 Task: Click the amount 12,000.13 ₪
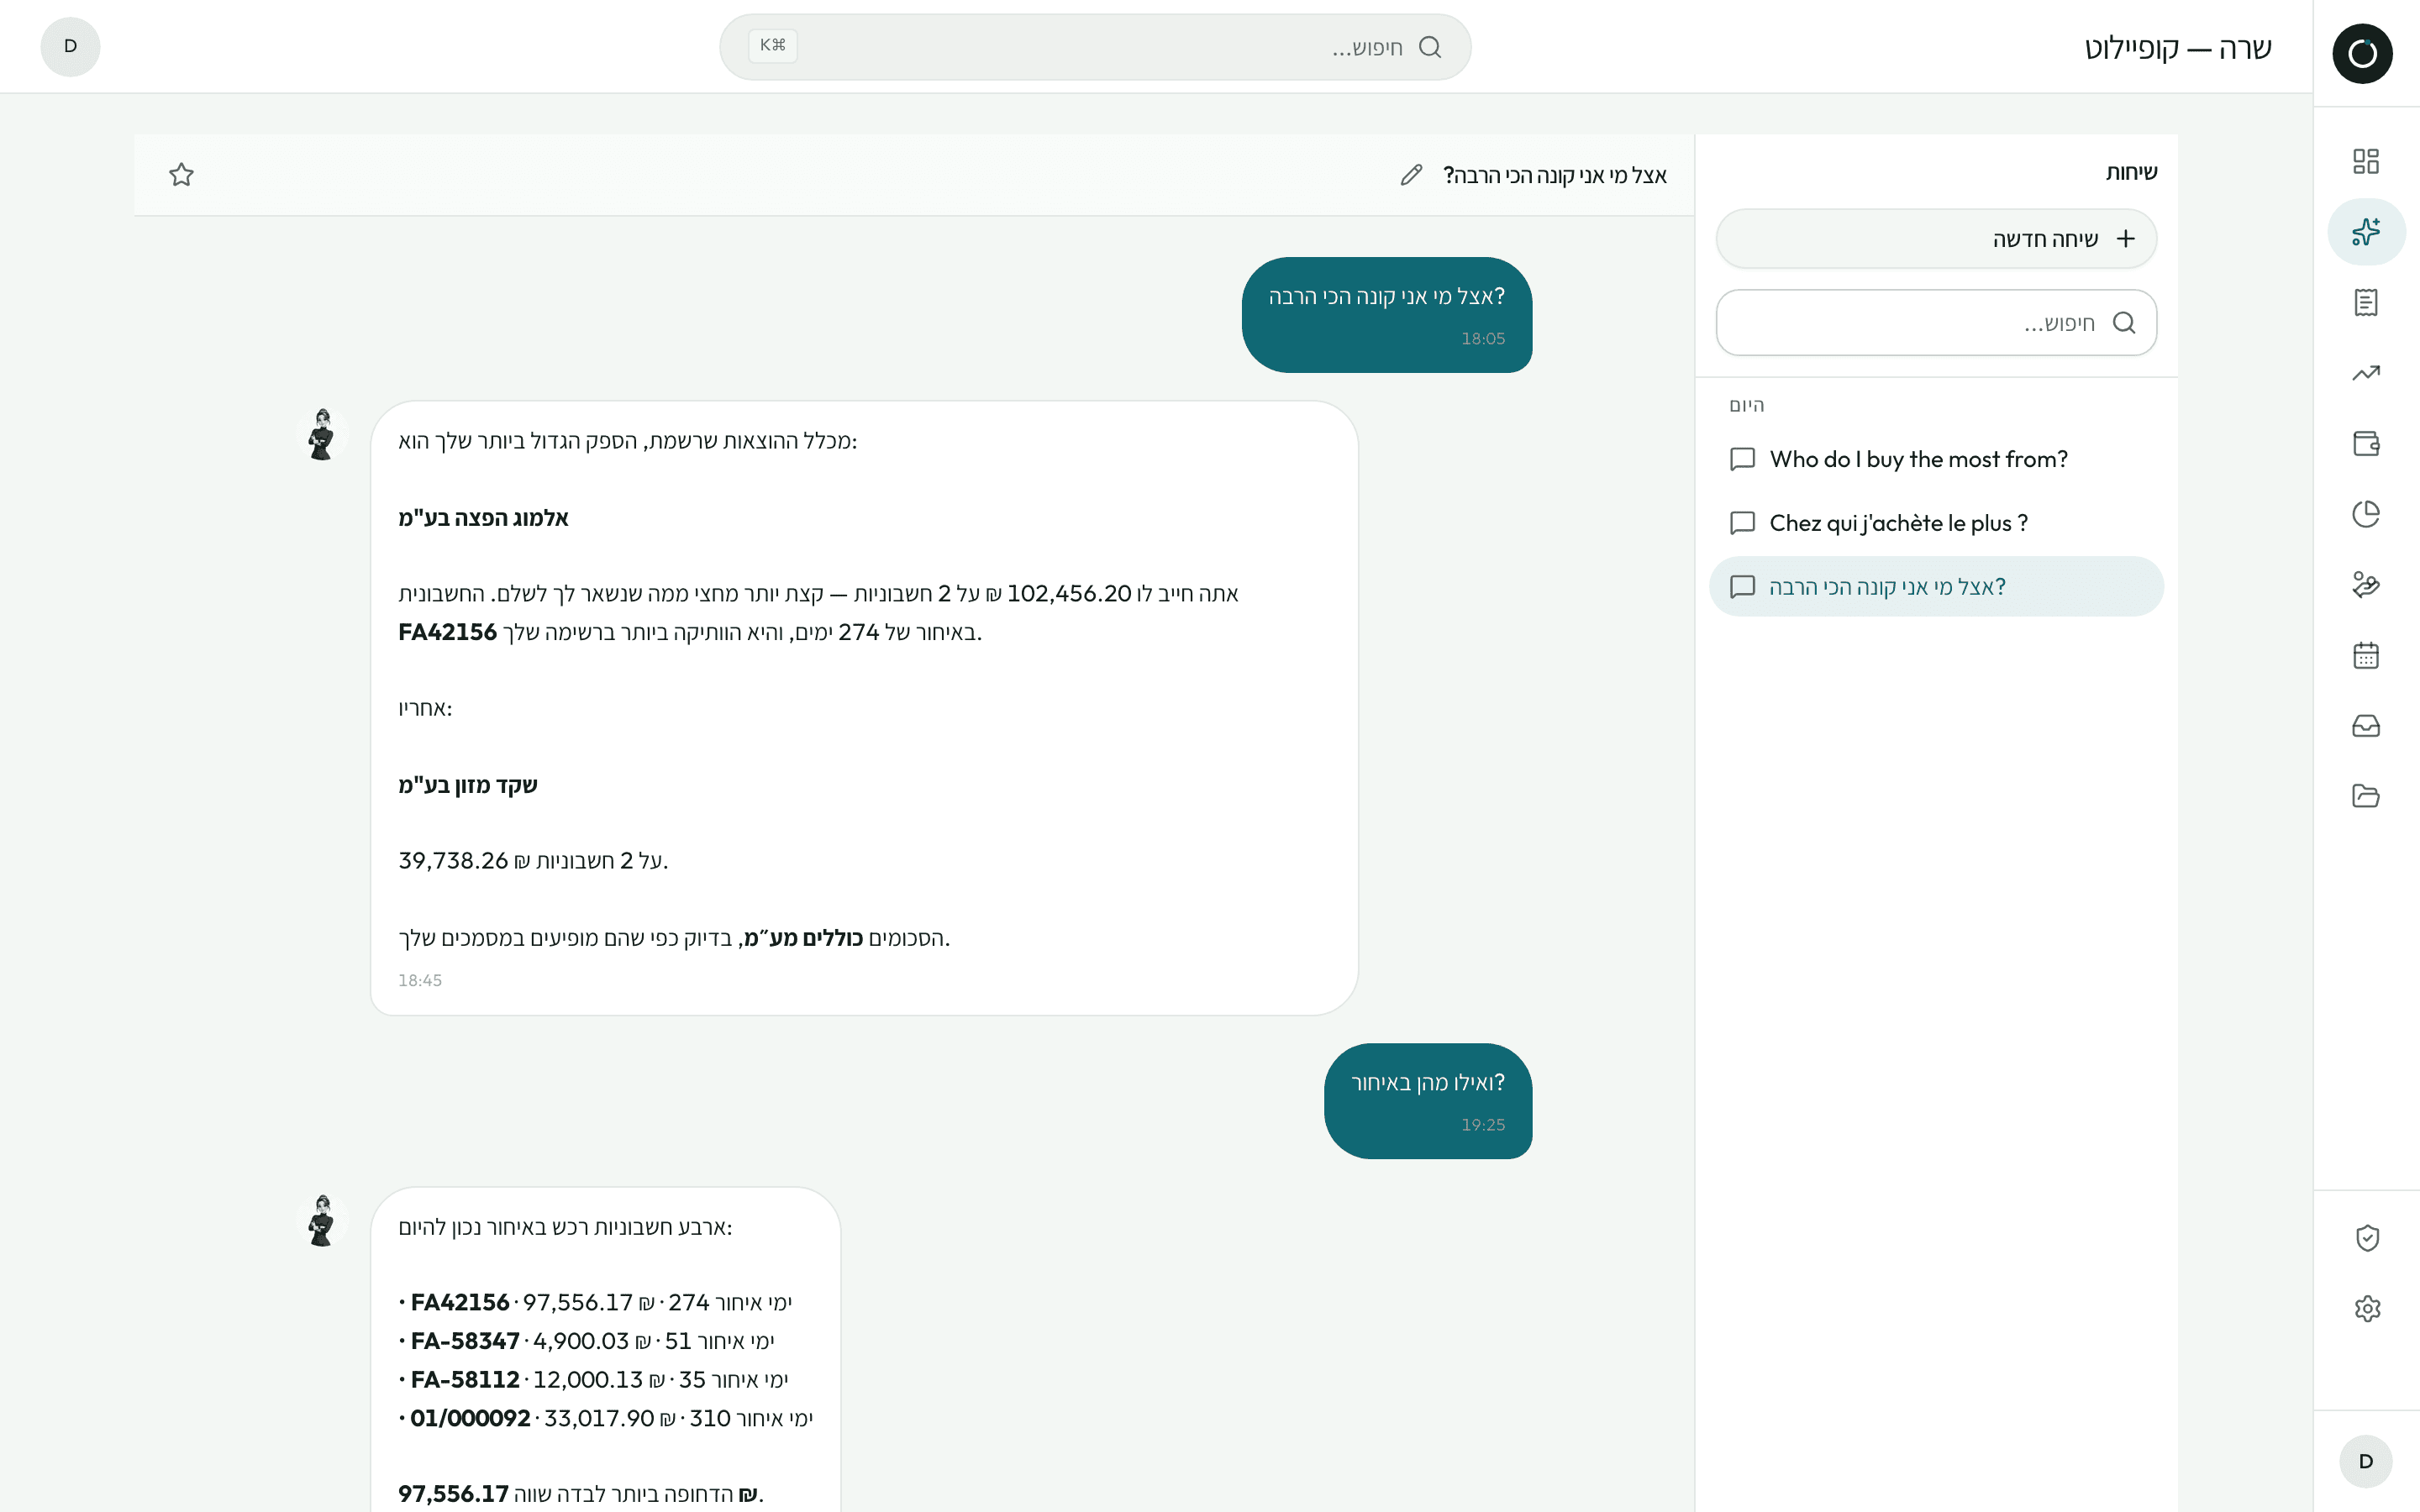(599, 1380)
